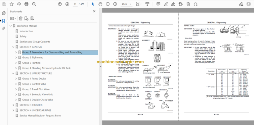The image size is (254, 125).
Task: Print the document
Action: pos(26,4)
